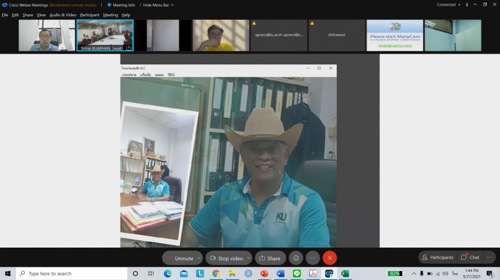This screenshot has height=280, width=500.
Task: Open PowerPoint from the taskbar
Action: tap(264, 273)
